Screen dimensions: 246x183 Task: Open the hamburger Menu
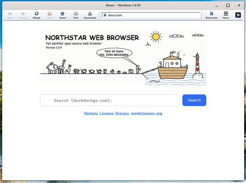(x=226, y=15)
